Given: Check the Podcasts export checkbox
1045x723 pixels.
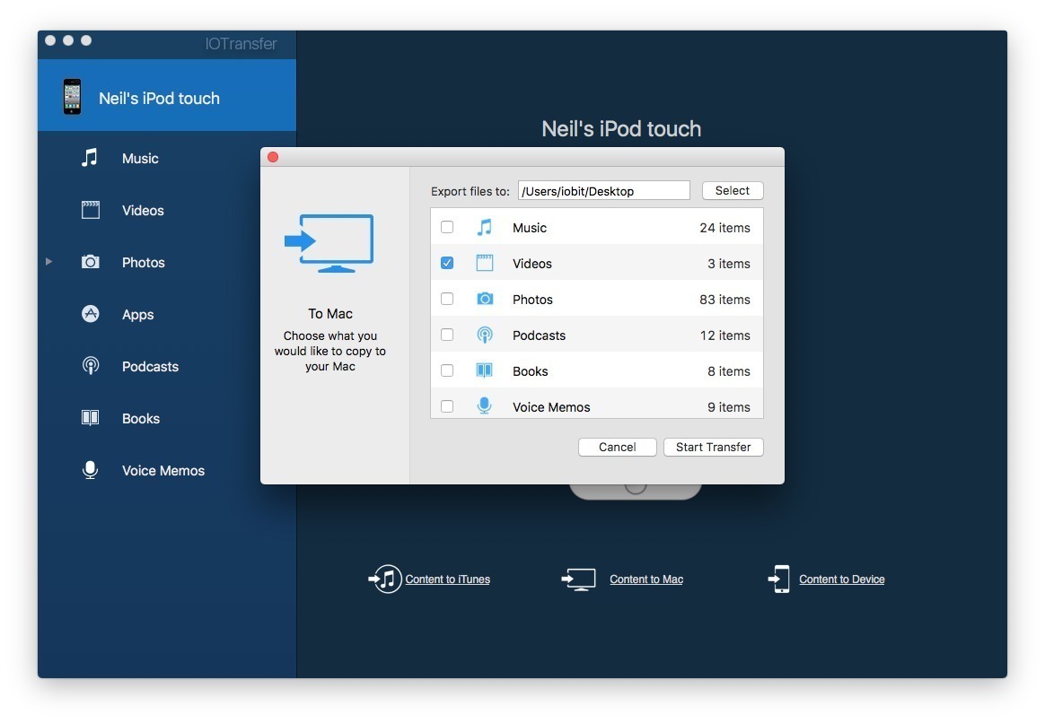Looking at the screenshot, I should tap(447, 335).
